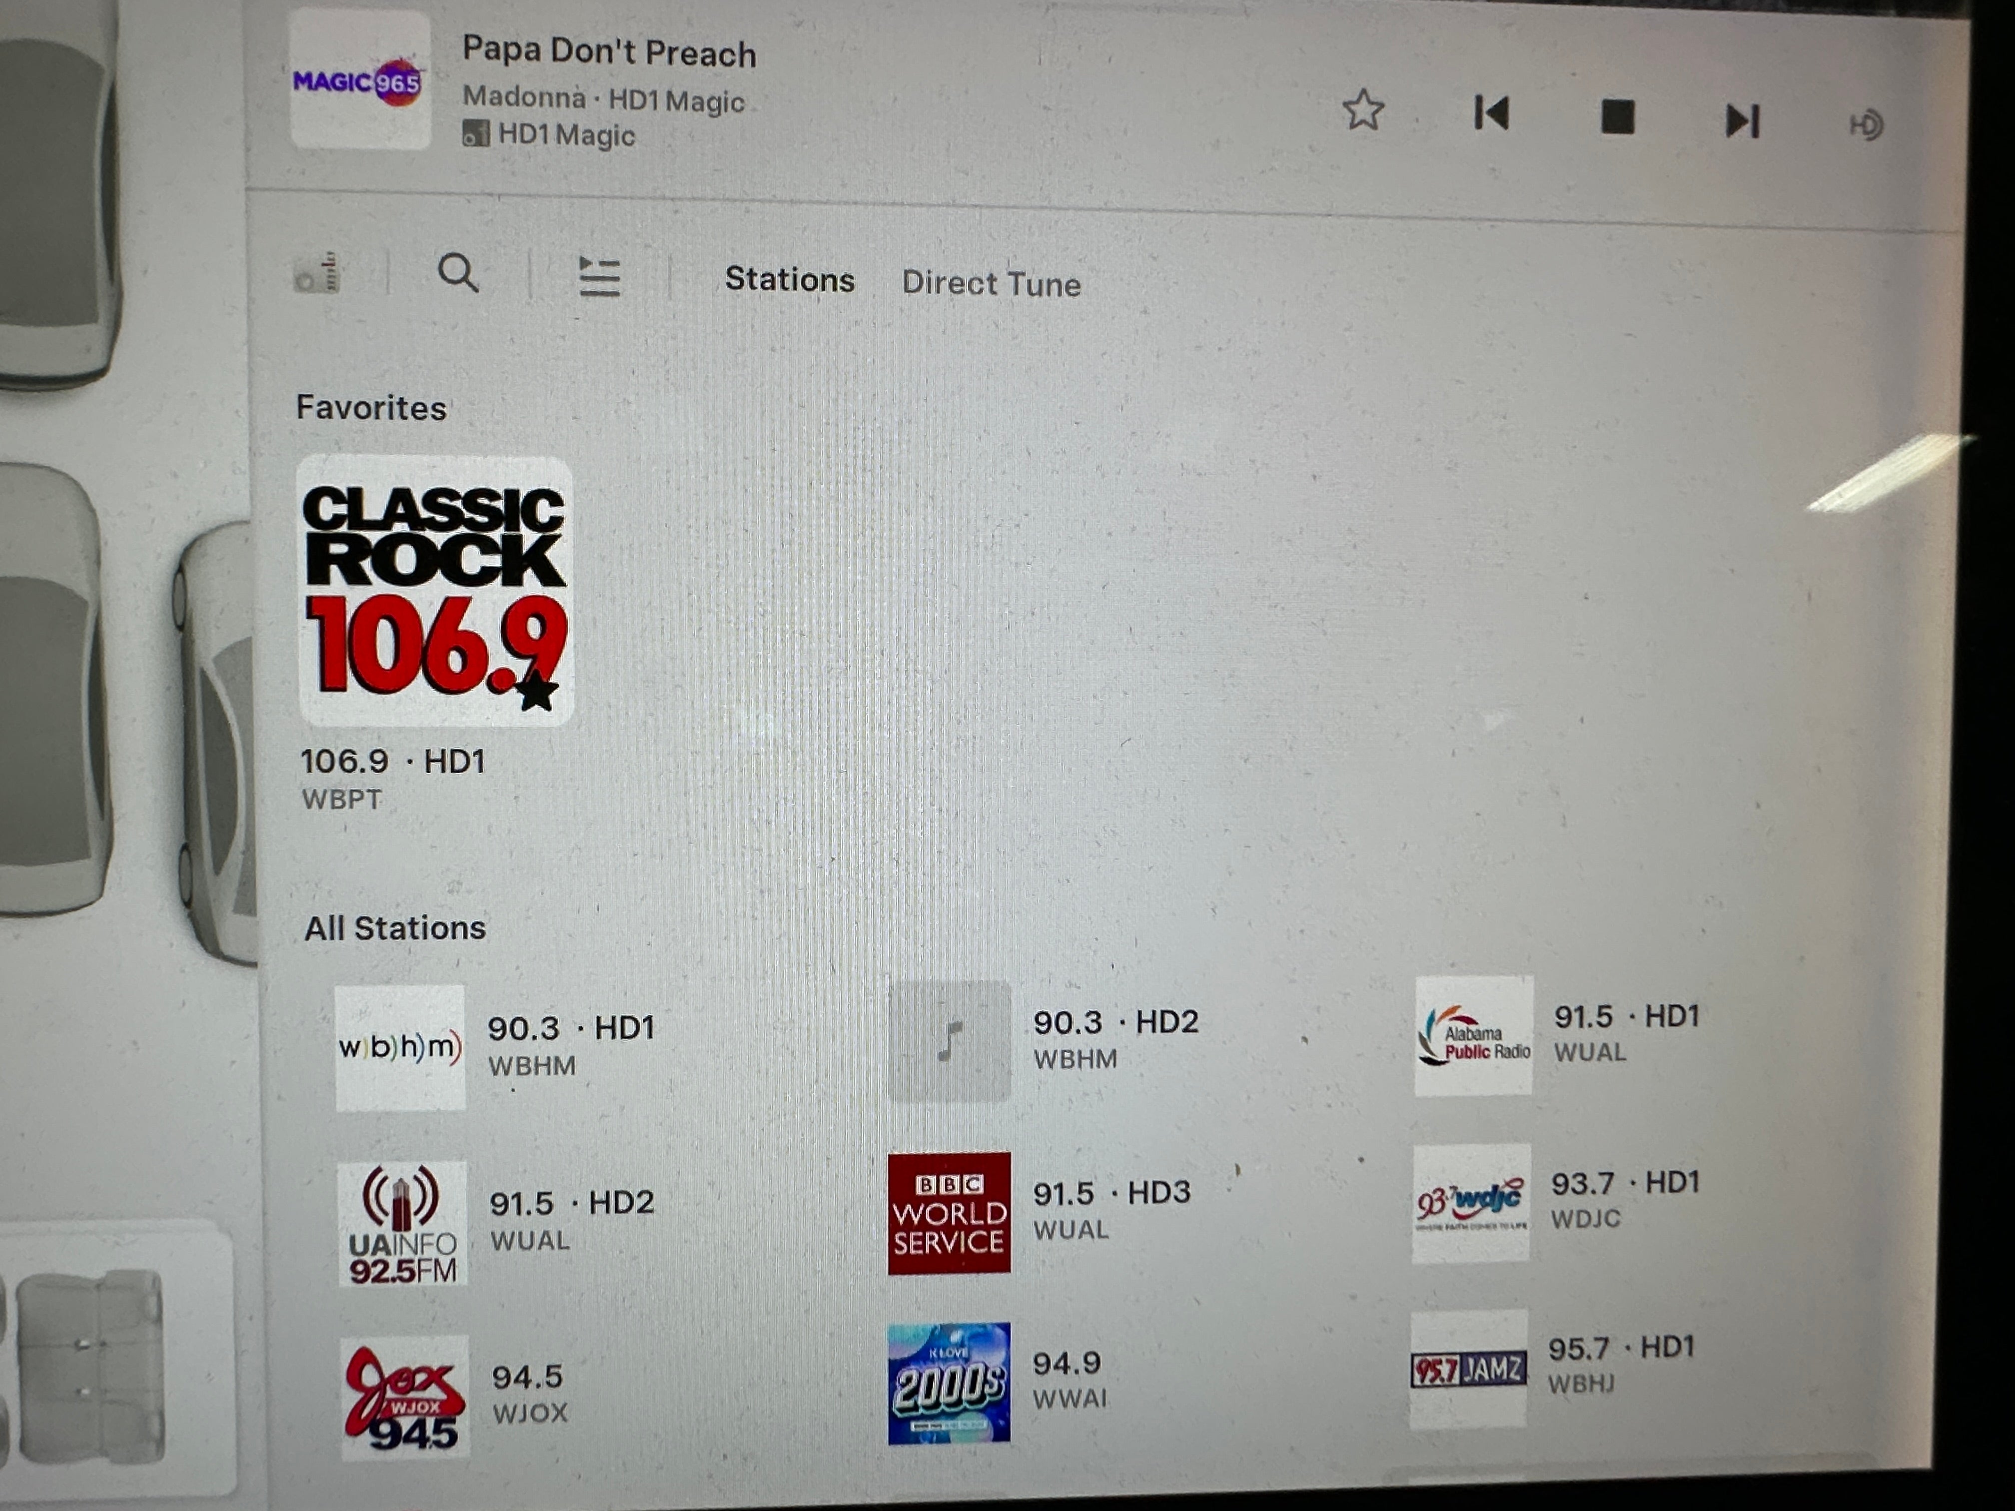Select the '95.7 · HD1' station text
The height and width of the screenshot is (1511, 2015).
click(1622, 1348)
